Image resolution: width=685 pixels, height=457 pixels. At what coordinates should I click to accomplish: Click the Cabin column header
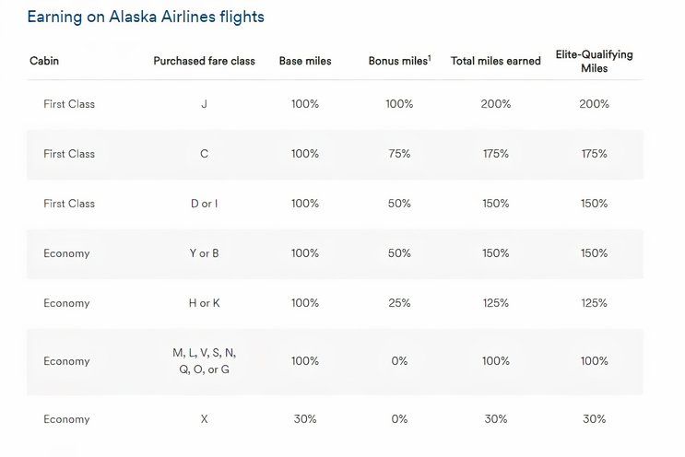(x=44, y=61)
